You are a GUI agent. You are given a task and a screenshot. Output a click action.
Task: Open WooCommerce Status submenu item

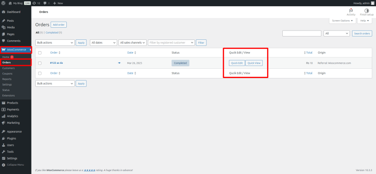(x=6, y=90)
